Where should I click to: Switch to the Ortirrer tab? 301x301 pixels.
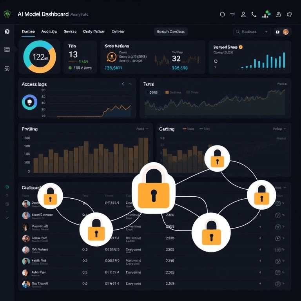(x=118, y=31)
